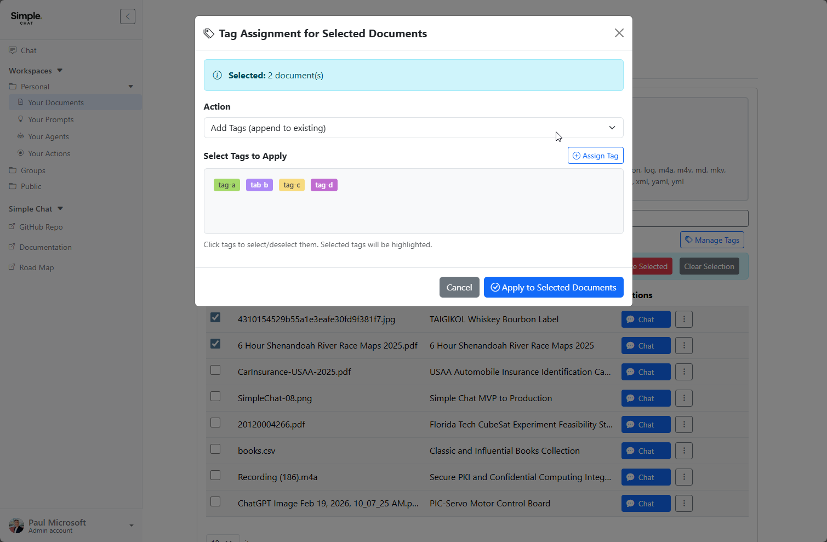Open more options for 20120004266.pdf row
Viewport: 827px width, 542px height.
[x=684, y=425]
